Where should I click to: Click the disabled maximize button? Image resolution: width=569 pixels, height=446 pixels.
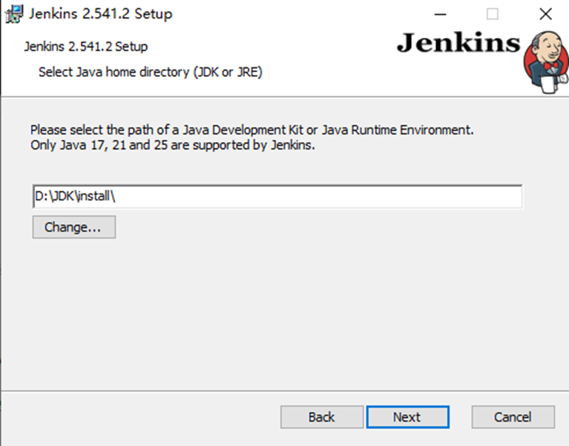click(493, 15)
